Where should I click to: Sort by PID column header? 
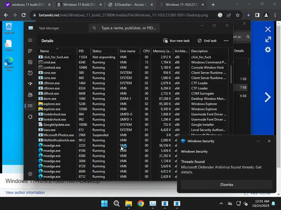click(x=84, y=51)
